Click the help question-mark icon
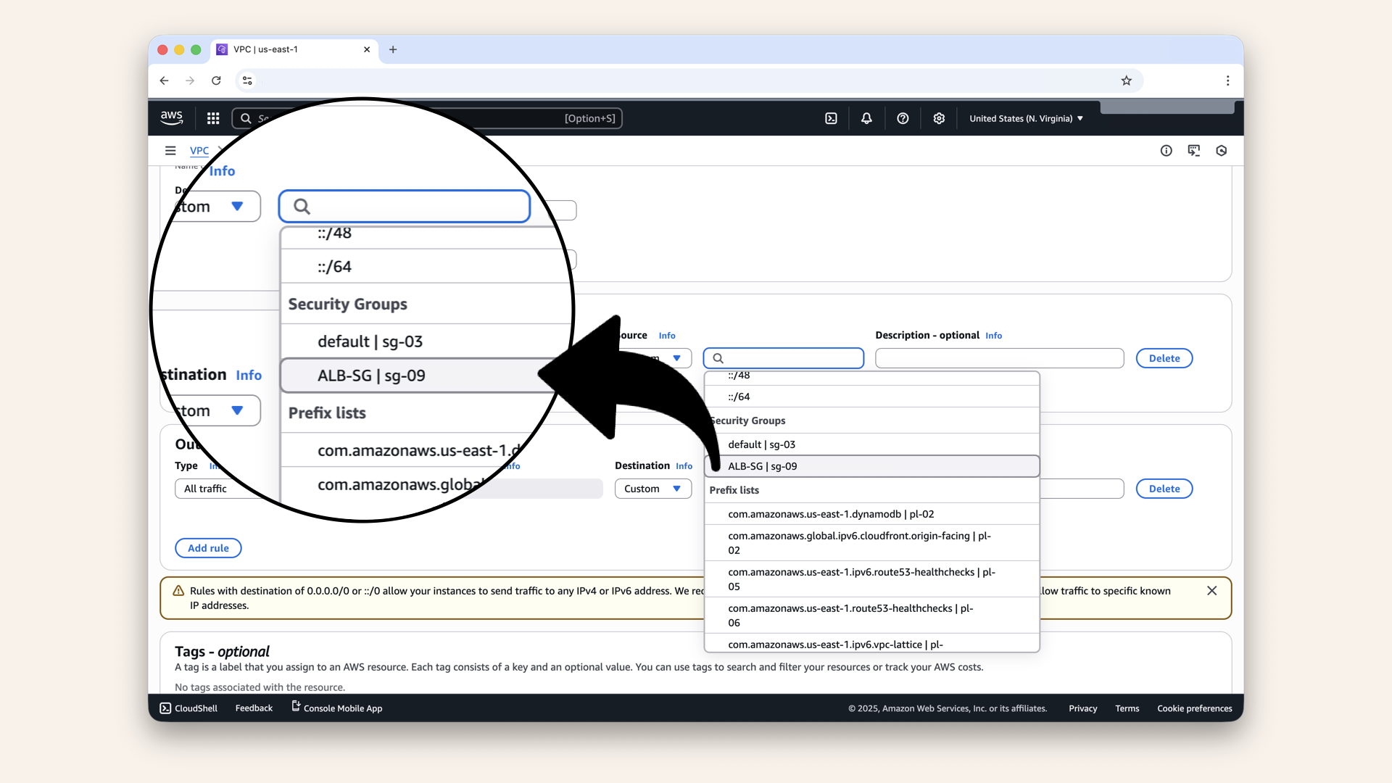The width and height of the screenshot is (1392, 783). [x=903, y=118]
